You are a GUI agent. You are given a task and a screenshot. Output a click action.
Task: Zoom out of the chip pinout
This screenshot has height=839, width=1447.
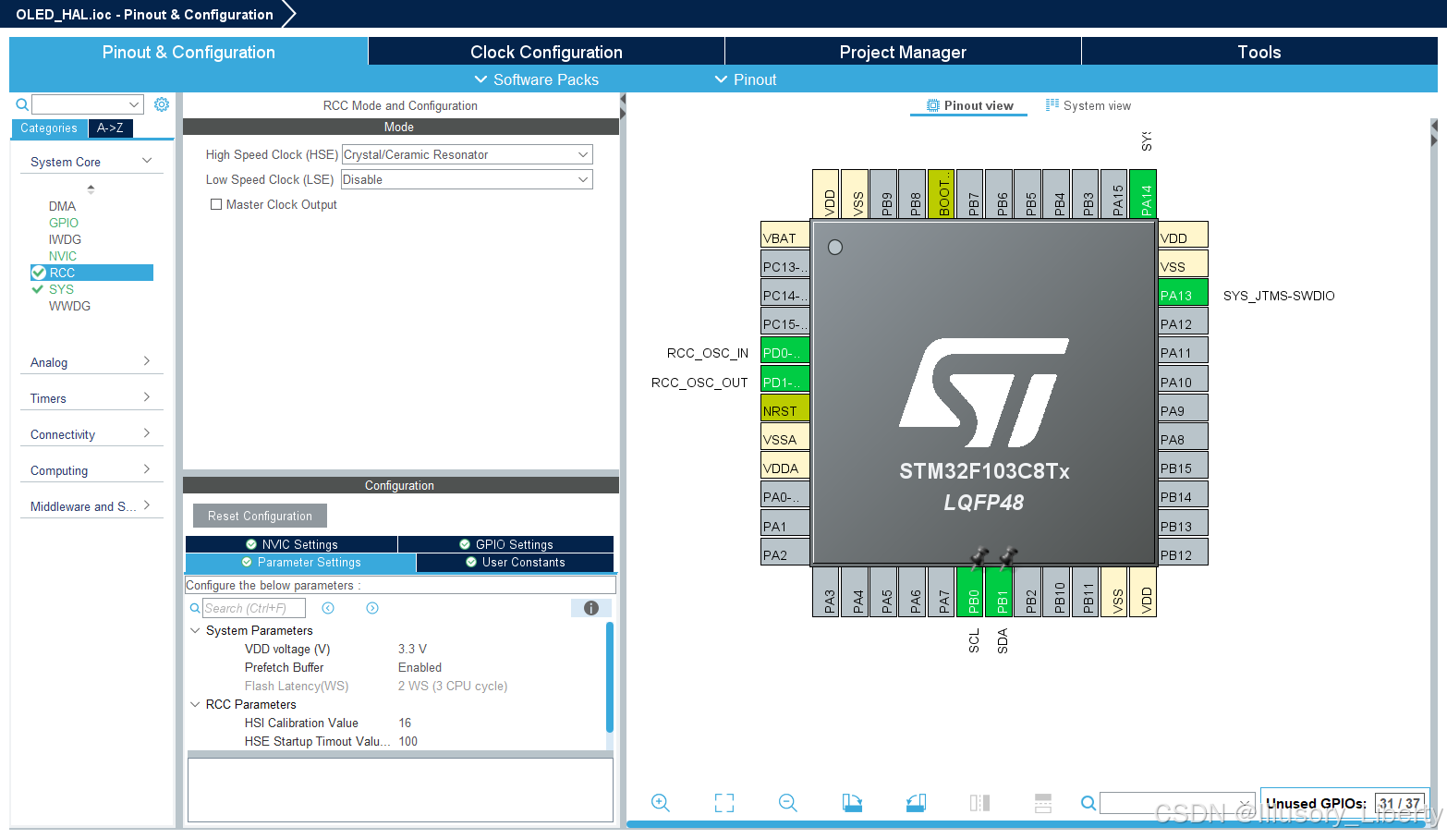788,803
